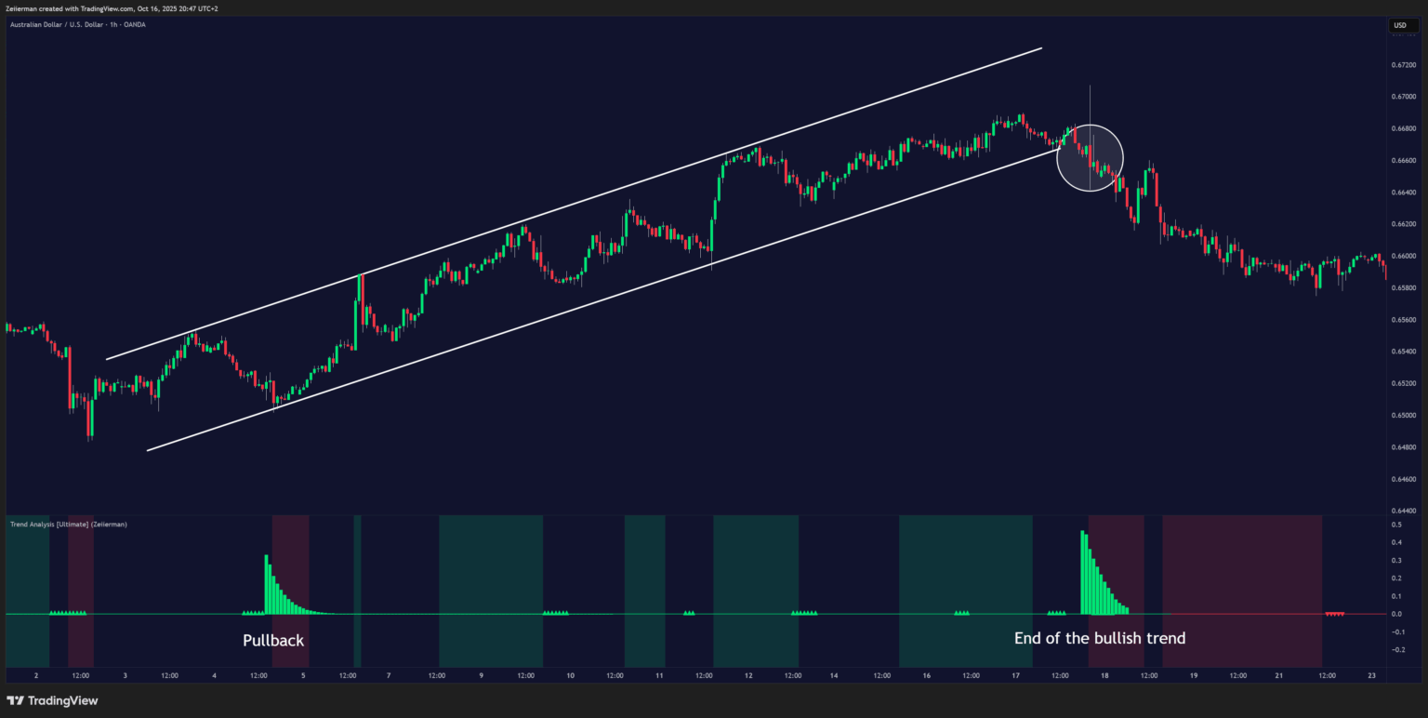
Task: Click the Zeiierman created with TradingView.com header text
Action: (x=112, y=8)
